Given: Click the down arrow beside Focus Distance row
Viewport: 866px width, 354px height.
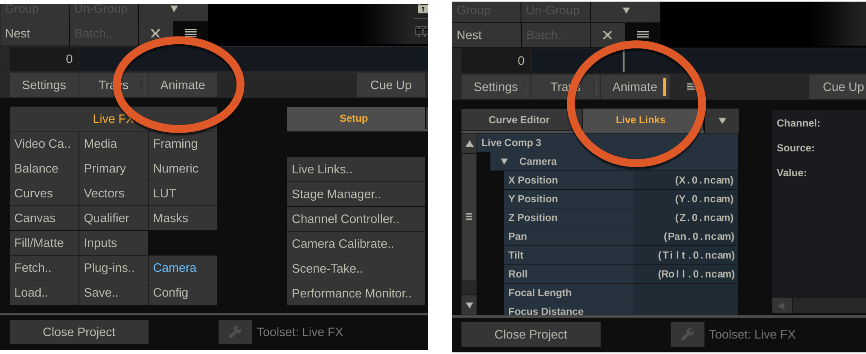Looking at the screenshot, I should click(470, 305).
